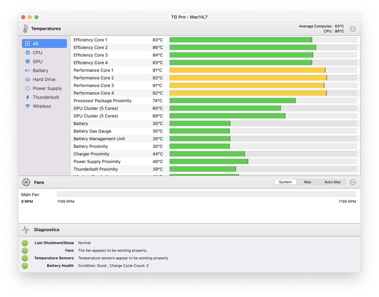Click green status light for Temperature Sensors
The height and width of the screenshot is (297, 379).
[25, 258]
